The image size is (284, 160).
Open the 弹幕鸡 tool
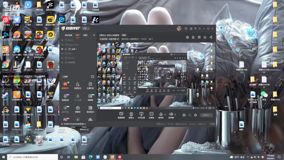click(78, 109)
